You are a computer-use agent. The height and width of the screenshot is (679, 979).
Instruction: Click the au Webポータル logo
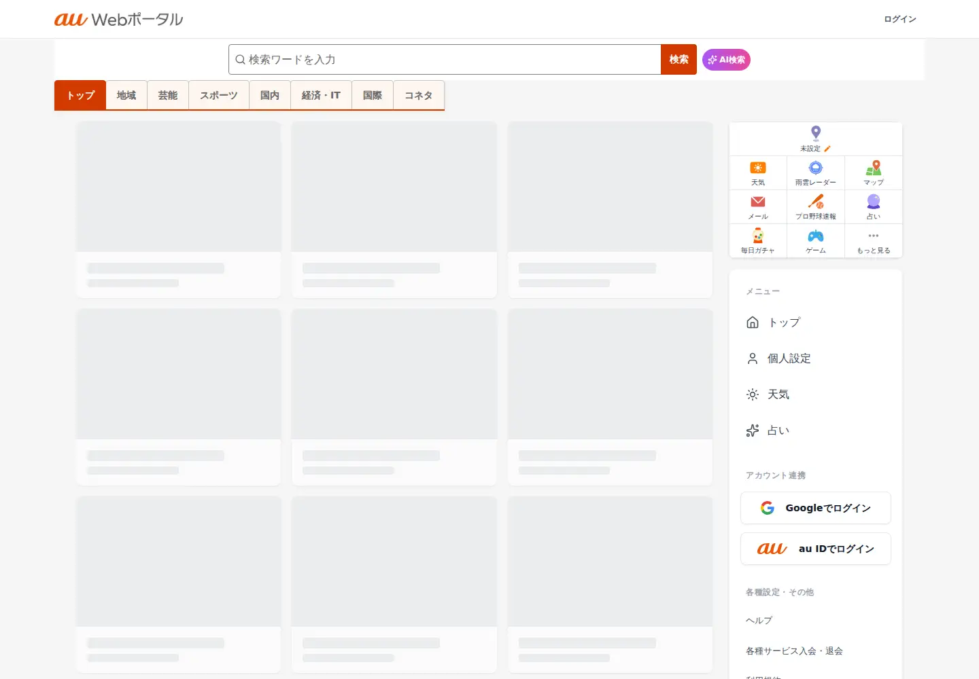(118, 19)
